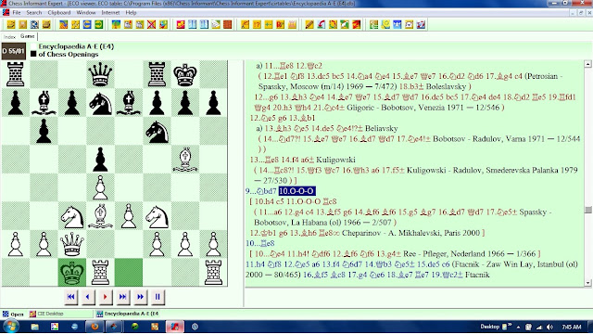Click the "!?" annotation toolbar icon
The height and width of the screenshot is (334, 593).
click(x=257, y=25)
